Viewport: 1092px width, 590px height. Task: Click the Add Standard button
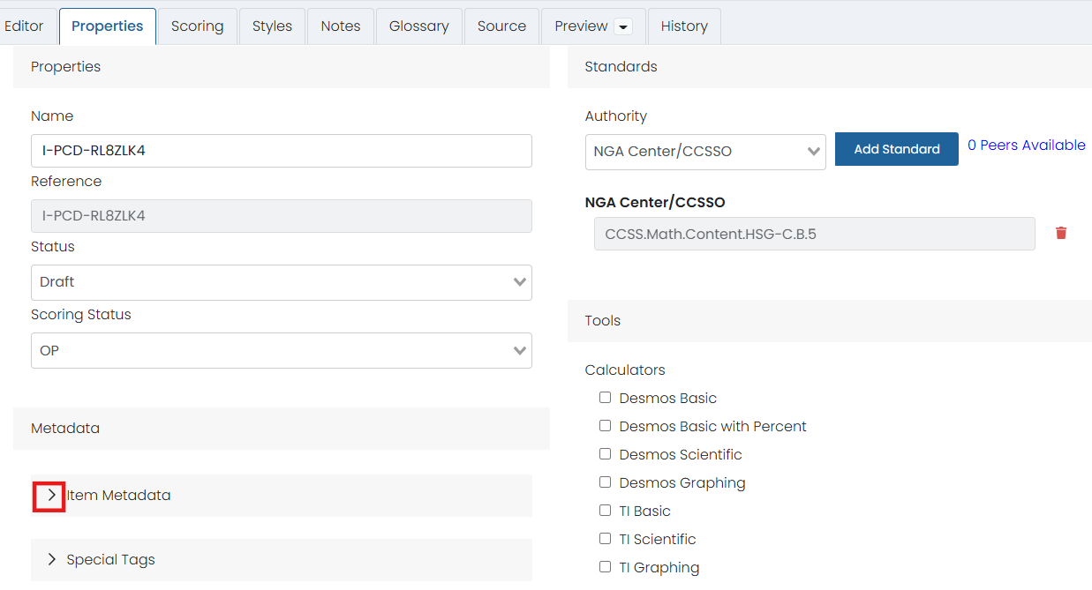pos(896,149)
